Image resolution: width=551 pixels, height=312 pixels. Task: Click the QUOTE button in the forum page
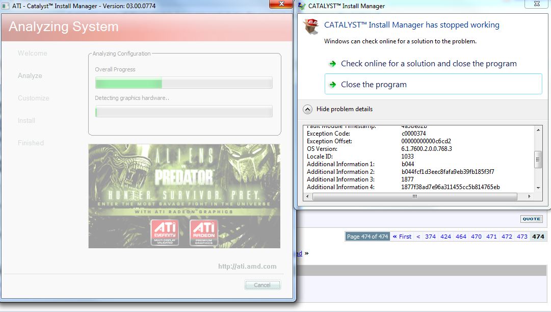coord(531,219)
